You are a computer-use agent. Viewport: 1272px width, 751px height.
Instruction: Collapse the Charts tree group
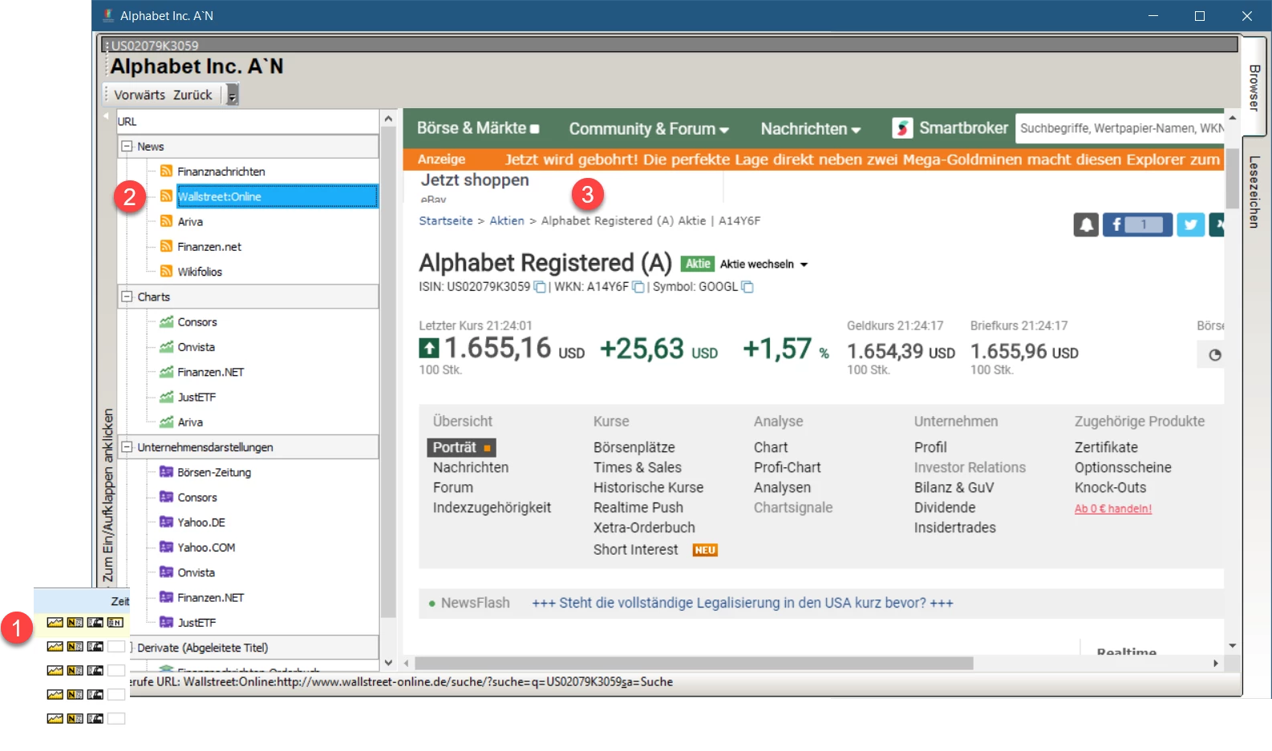127,297
